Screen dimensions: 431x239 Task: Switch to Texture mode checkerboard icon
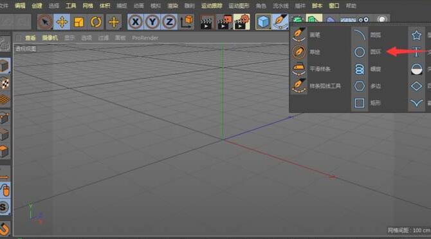(x=5, y=82)
